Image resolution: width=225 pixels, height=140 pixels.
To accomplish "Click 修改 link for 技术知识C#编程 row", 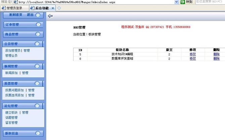I will click(x=193, y=54).
